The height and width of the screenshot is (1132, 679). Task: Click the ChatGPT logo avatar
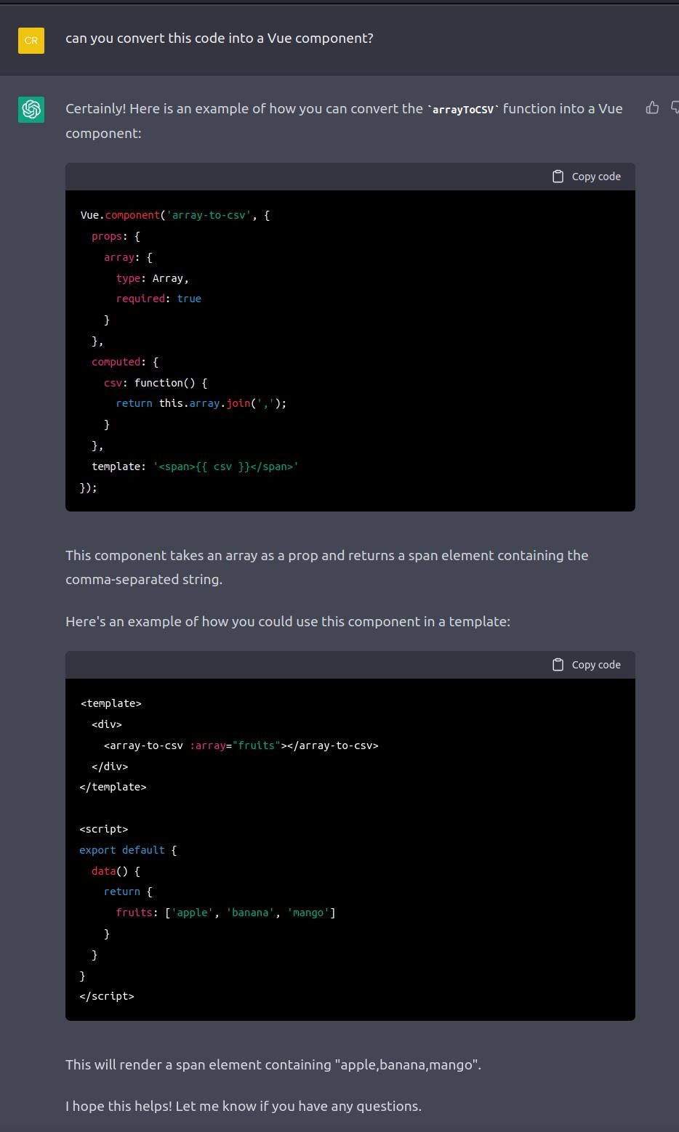point(31,110)
